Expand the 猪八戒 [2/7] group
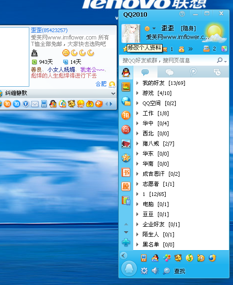 pos(137,144)
